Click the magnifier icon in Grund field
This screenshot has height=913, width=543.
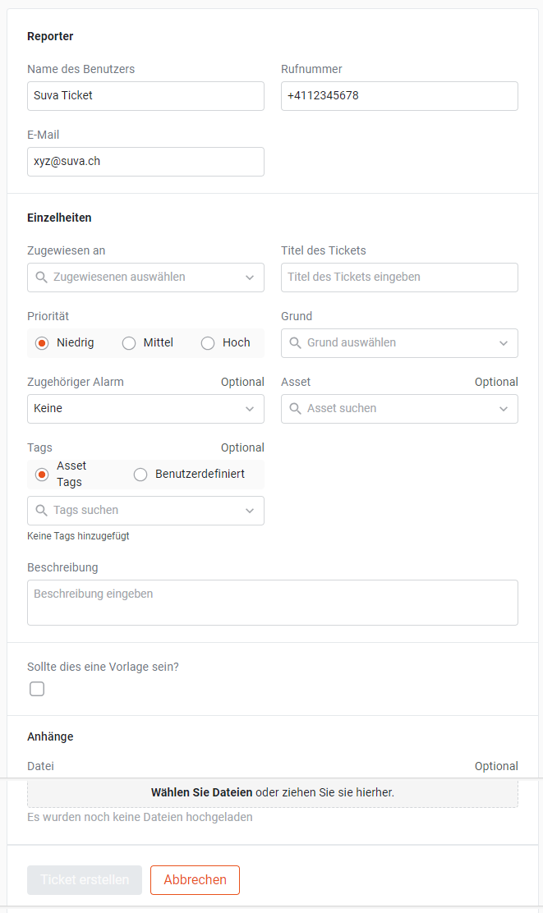coord(295,343)
